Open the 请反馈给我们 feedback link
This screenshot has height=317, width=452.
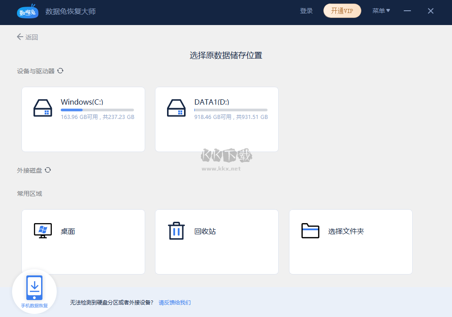[x=174, y=303]
